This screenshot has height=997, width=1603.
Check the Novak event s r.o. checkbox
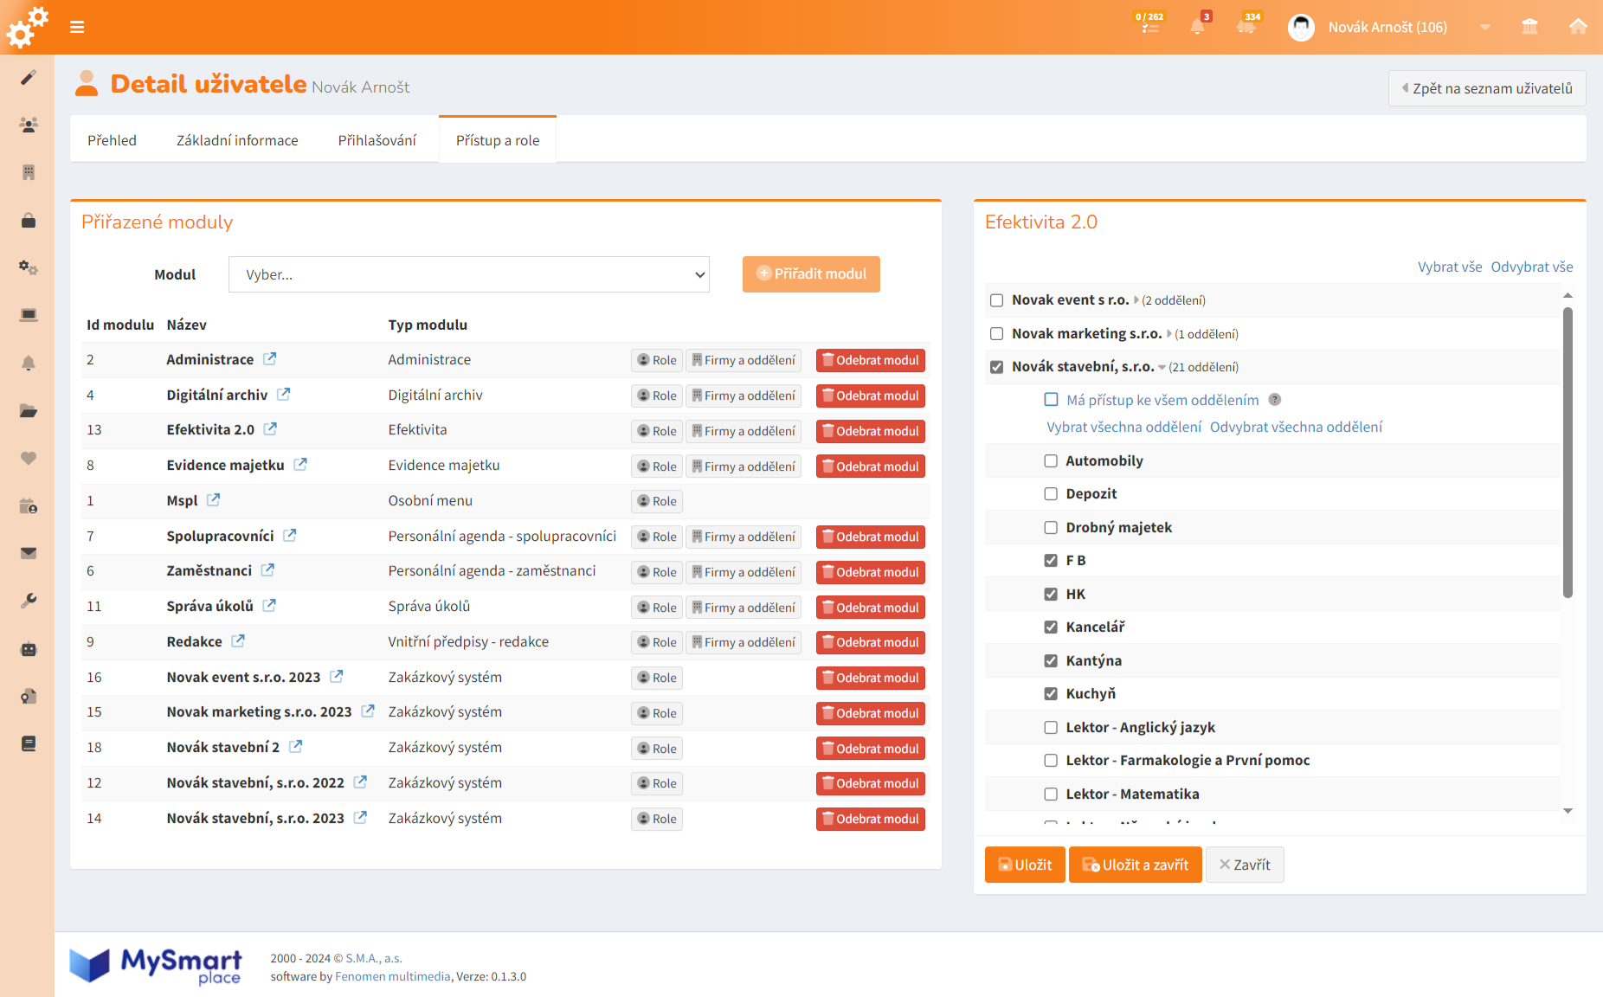coord(996,300)
